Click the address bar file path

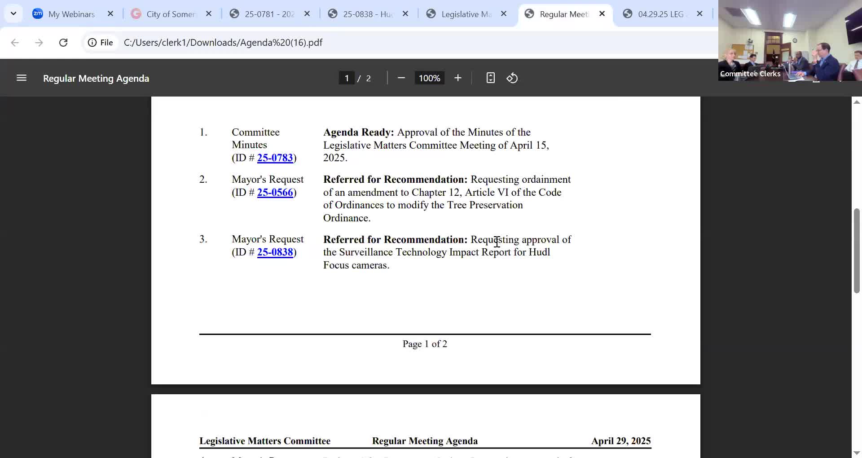point(223,43)
